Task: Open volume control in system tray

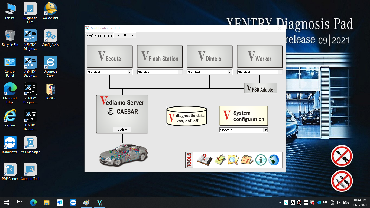Action: pos(338,203)
